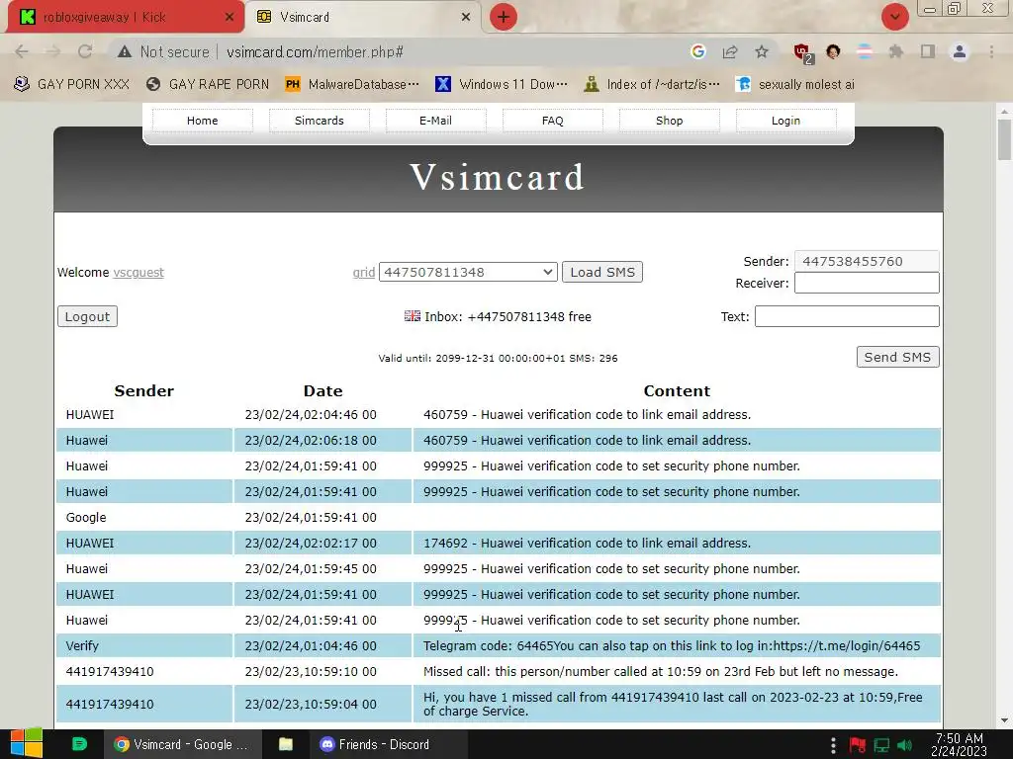Screen dimensions: 1013x759
Task: Bookmark this page with star icon
Action: pyautogui.click(x=762, y=51)
